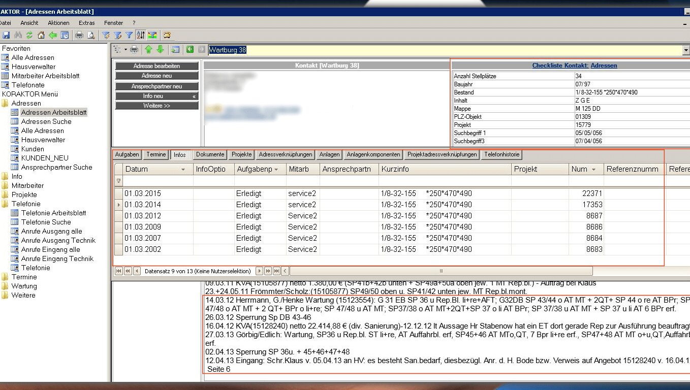This screenshot has height=390, width=690.
Task: Click the Adresse bearbeiten button
Action: tap(156, 66)
